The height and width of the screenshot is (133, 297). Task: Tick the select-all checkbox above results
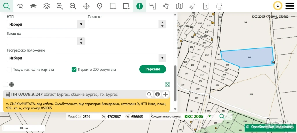tap(5, 85)
